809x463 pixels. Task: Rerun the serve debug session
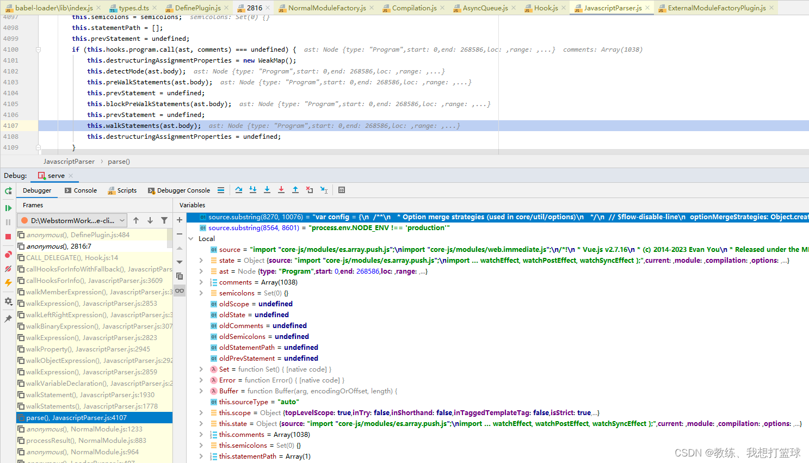pos(8,191)
